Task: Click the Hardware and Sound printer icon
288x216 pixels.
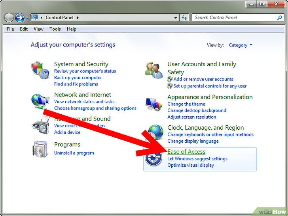Action: click(41, 125)
